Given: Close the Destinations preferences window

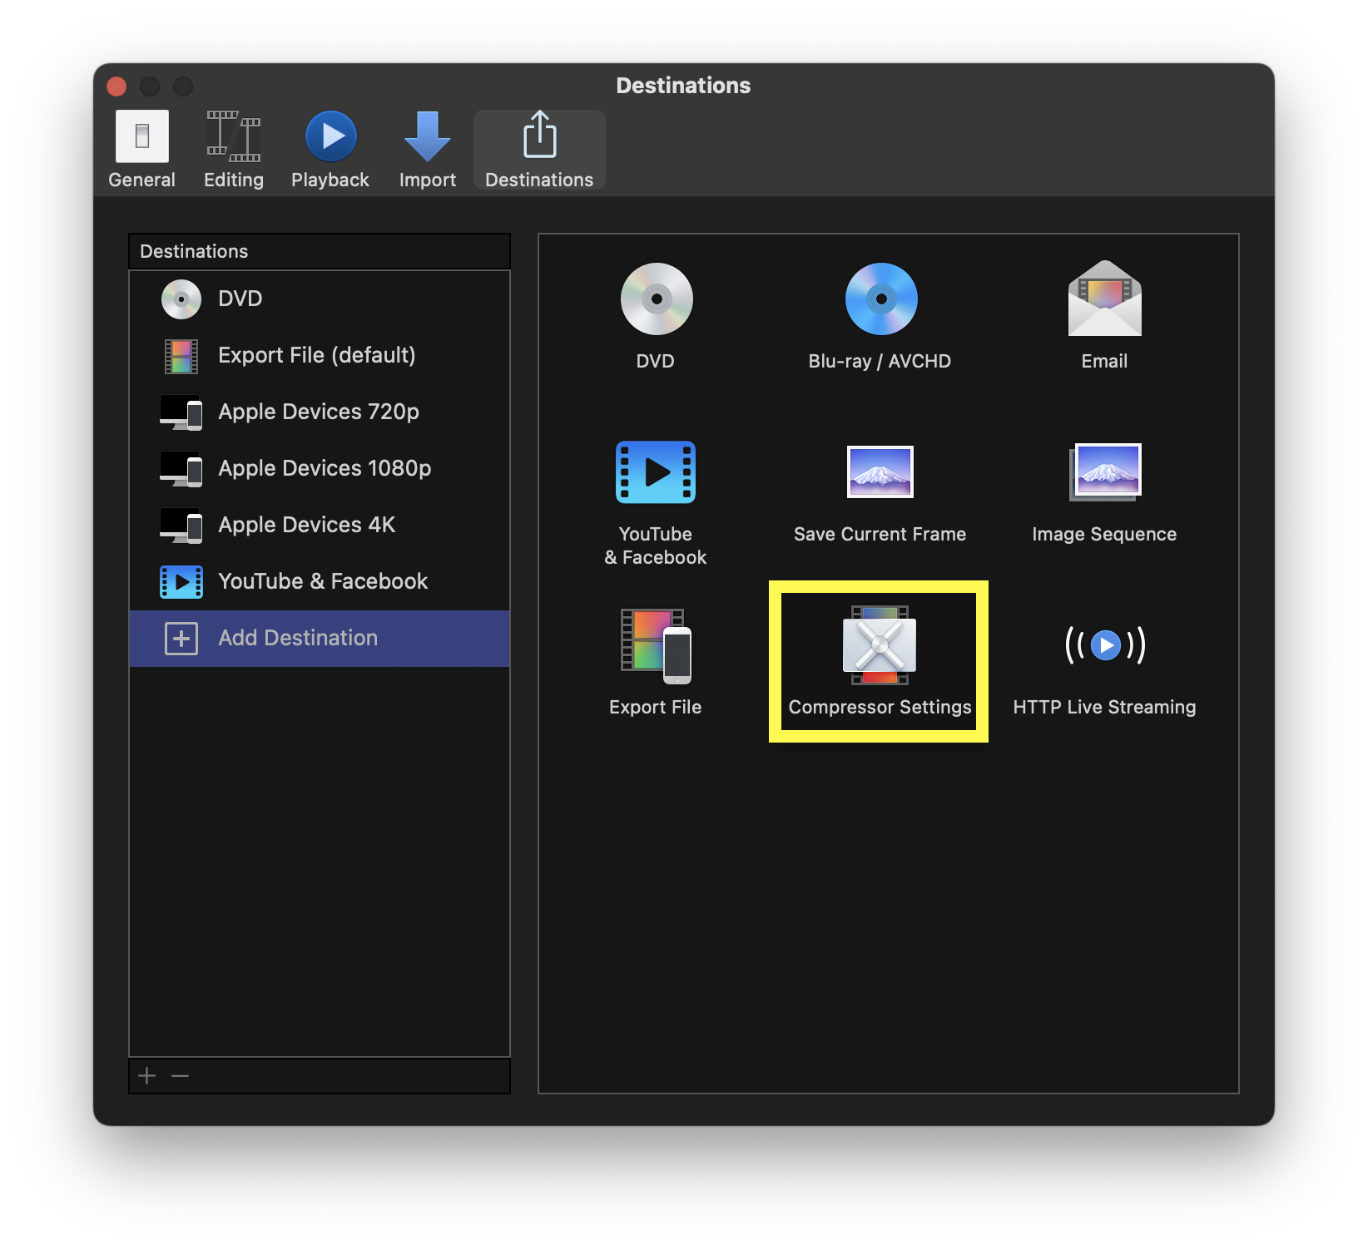Looking at the screenshot, I should [116, 86].
